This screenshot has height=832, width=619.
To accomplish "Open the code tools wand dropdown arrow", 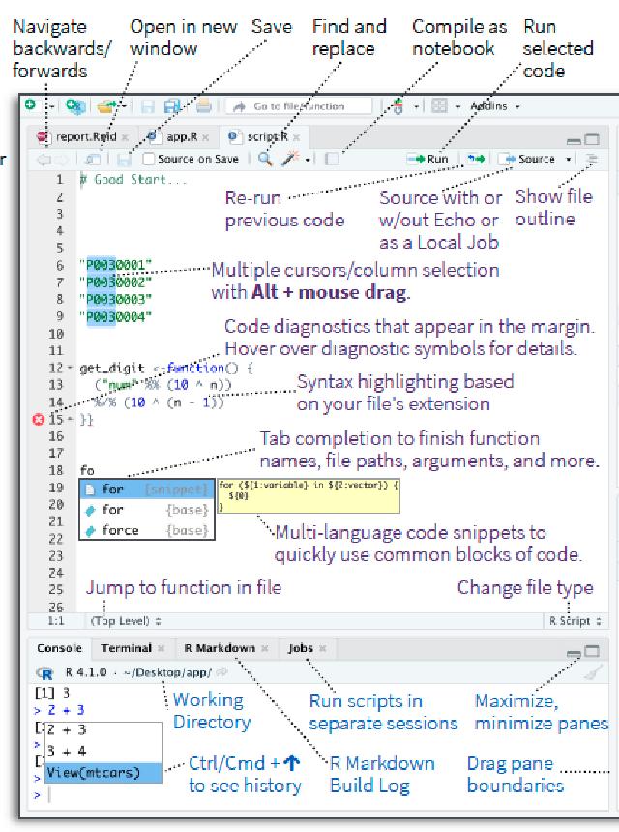I will coord(308,160).
